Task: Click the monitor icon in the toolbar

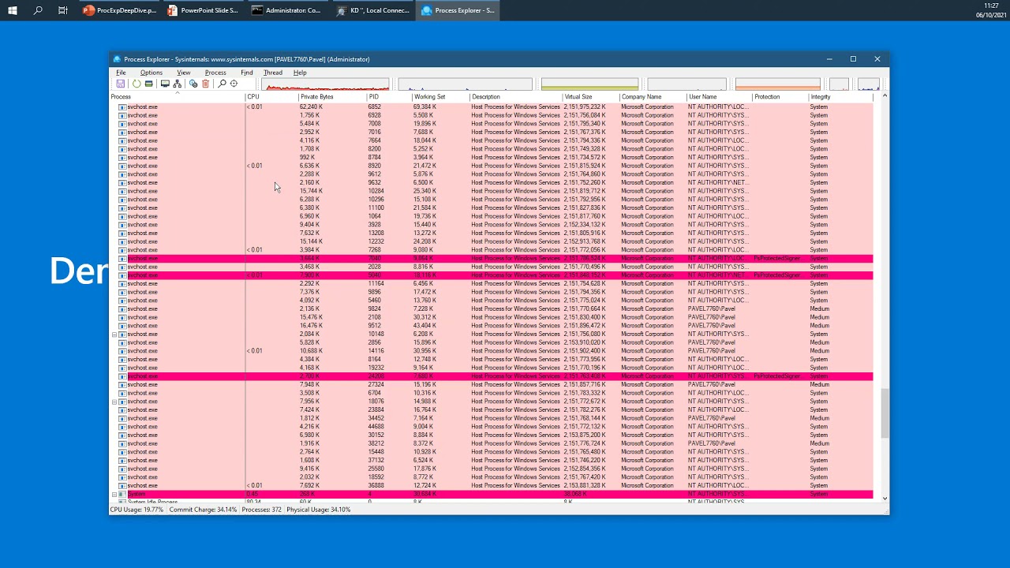Action: pos(165,84)
